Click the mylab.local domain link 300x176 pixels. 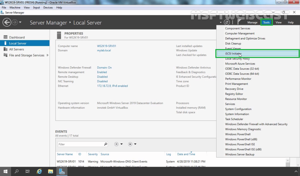click(x=104, y=50)
